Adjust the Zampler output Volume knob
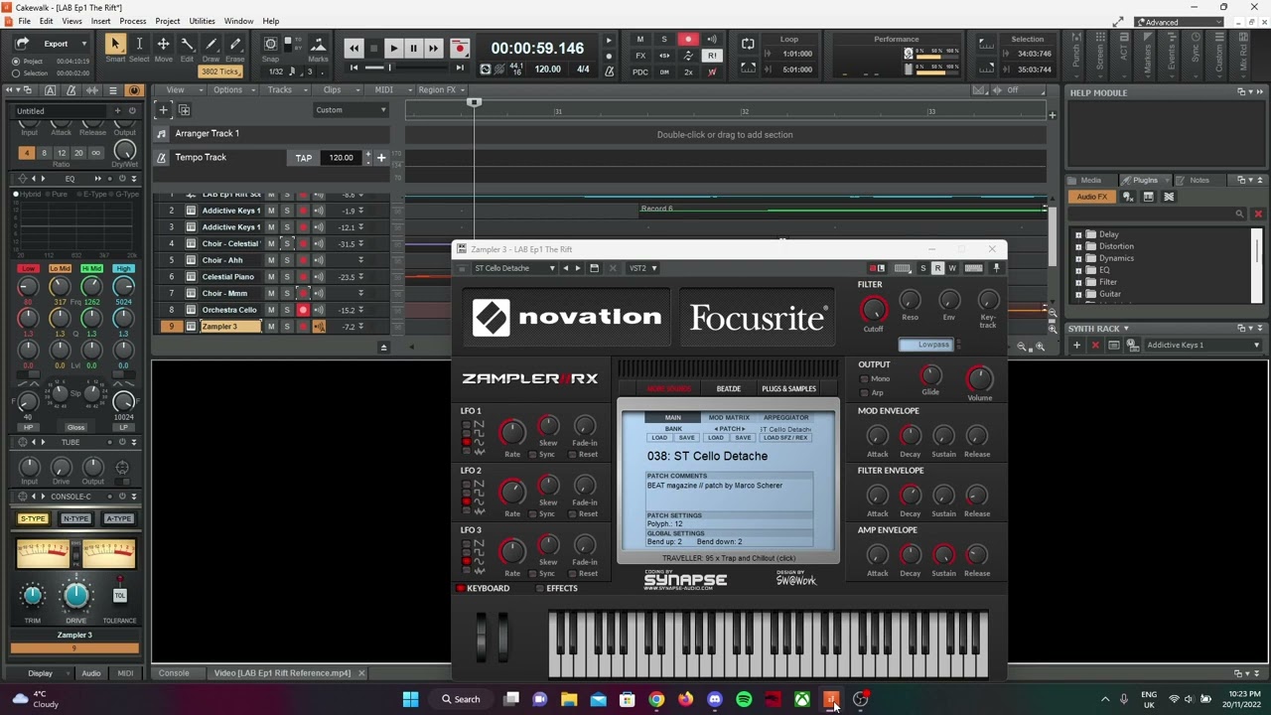The width and height of the screenshot is (1271, 715). [979, 377]
